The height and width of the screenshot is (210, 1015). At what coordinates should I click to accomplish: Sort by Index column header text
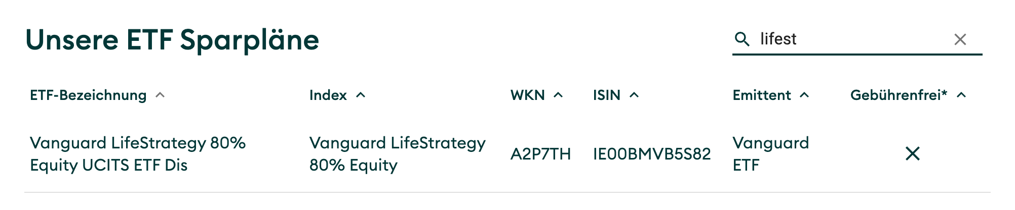[x=328, y=95]
